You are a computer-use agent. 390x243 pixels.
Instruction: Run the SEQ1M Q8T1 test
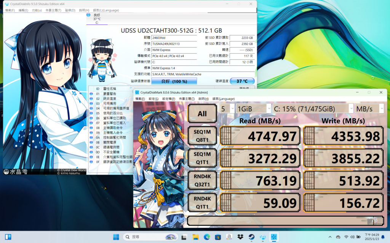(202, 136)
